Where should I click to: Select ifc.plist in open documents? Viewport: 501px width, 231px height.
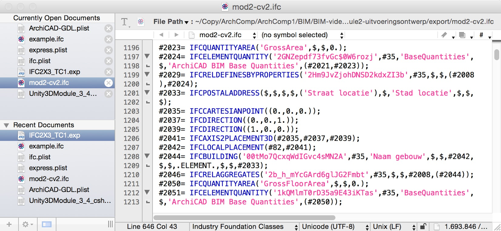click(40, 61)
